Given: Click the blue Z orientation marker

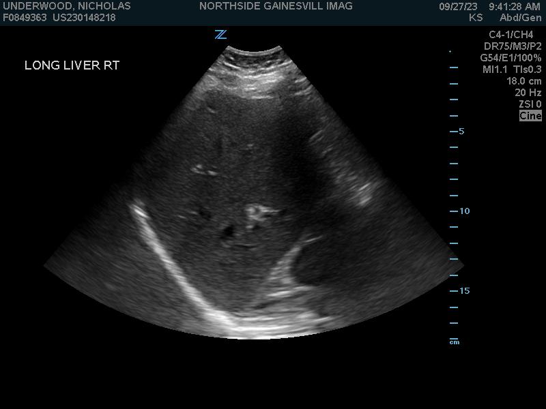Looking at the screenshot, I should 220,34.
